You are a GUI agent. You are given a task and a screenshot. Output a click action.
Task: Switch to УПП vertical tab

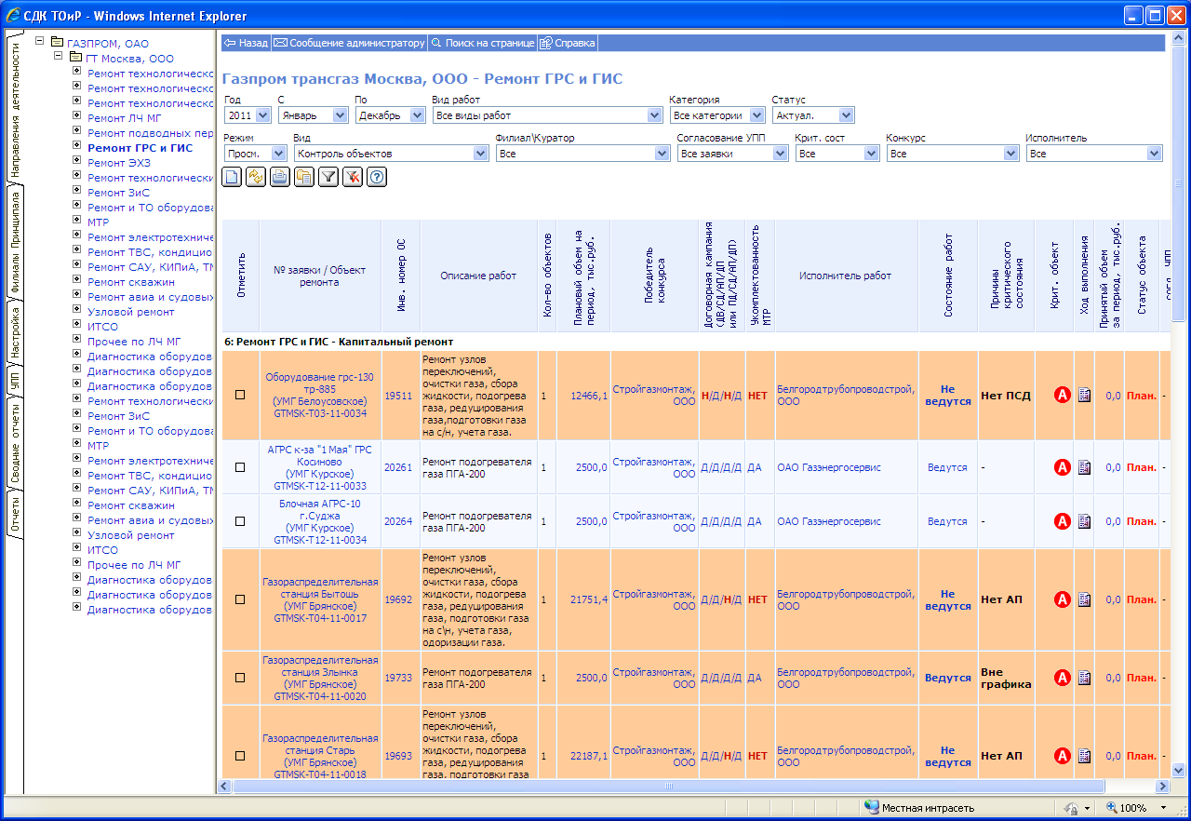[x=14, y=382]
